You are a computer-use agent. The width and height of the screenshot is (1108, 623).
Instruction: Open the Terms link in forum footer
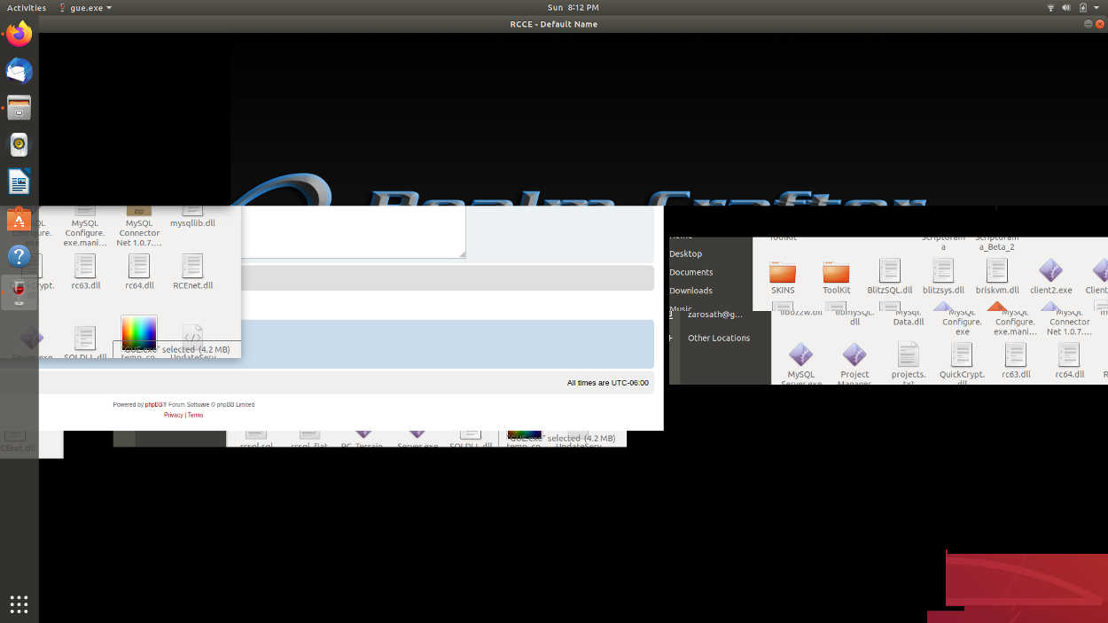(x=195, y=415)
